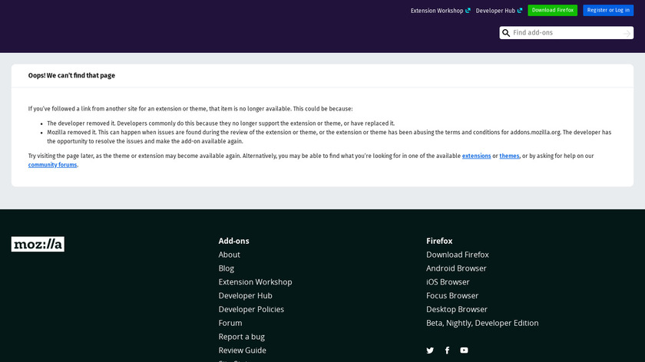The image size is (645, 362).
Task: Click the Twitter icon in footer
Action: [x=430, y=350]
